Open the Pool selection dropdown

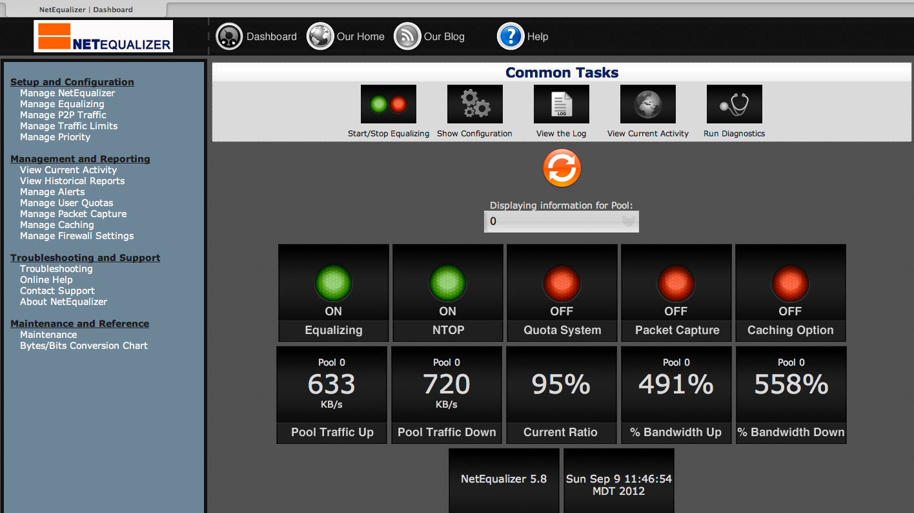pyautogui.click(x=554, y=222)
